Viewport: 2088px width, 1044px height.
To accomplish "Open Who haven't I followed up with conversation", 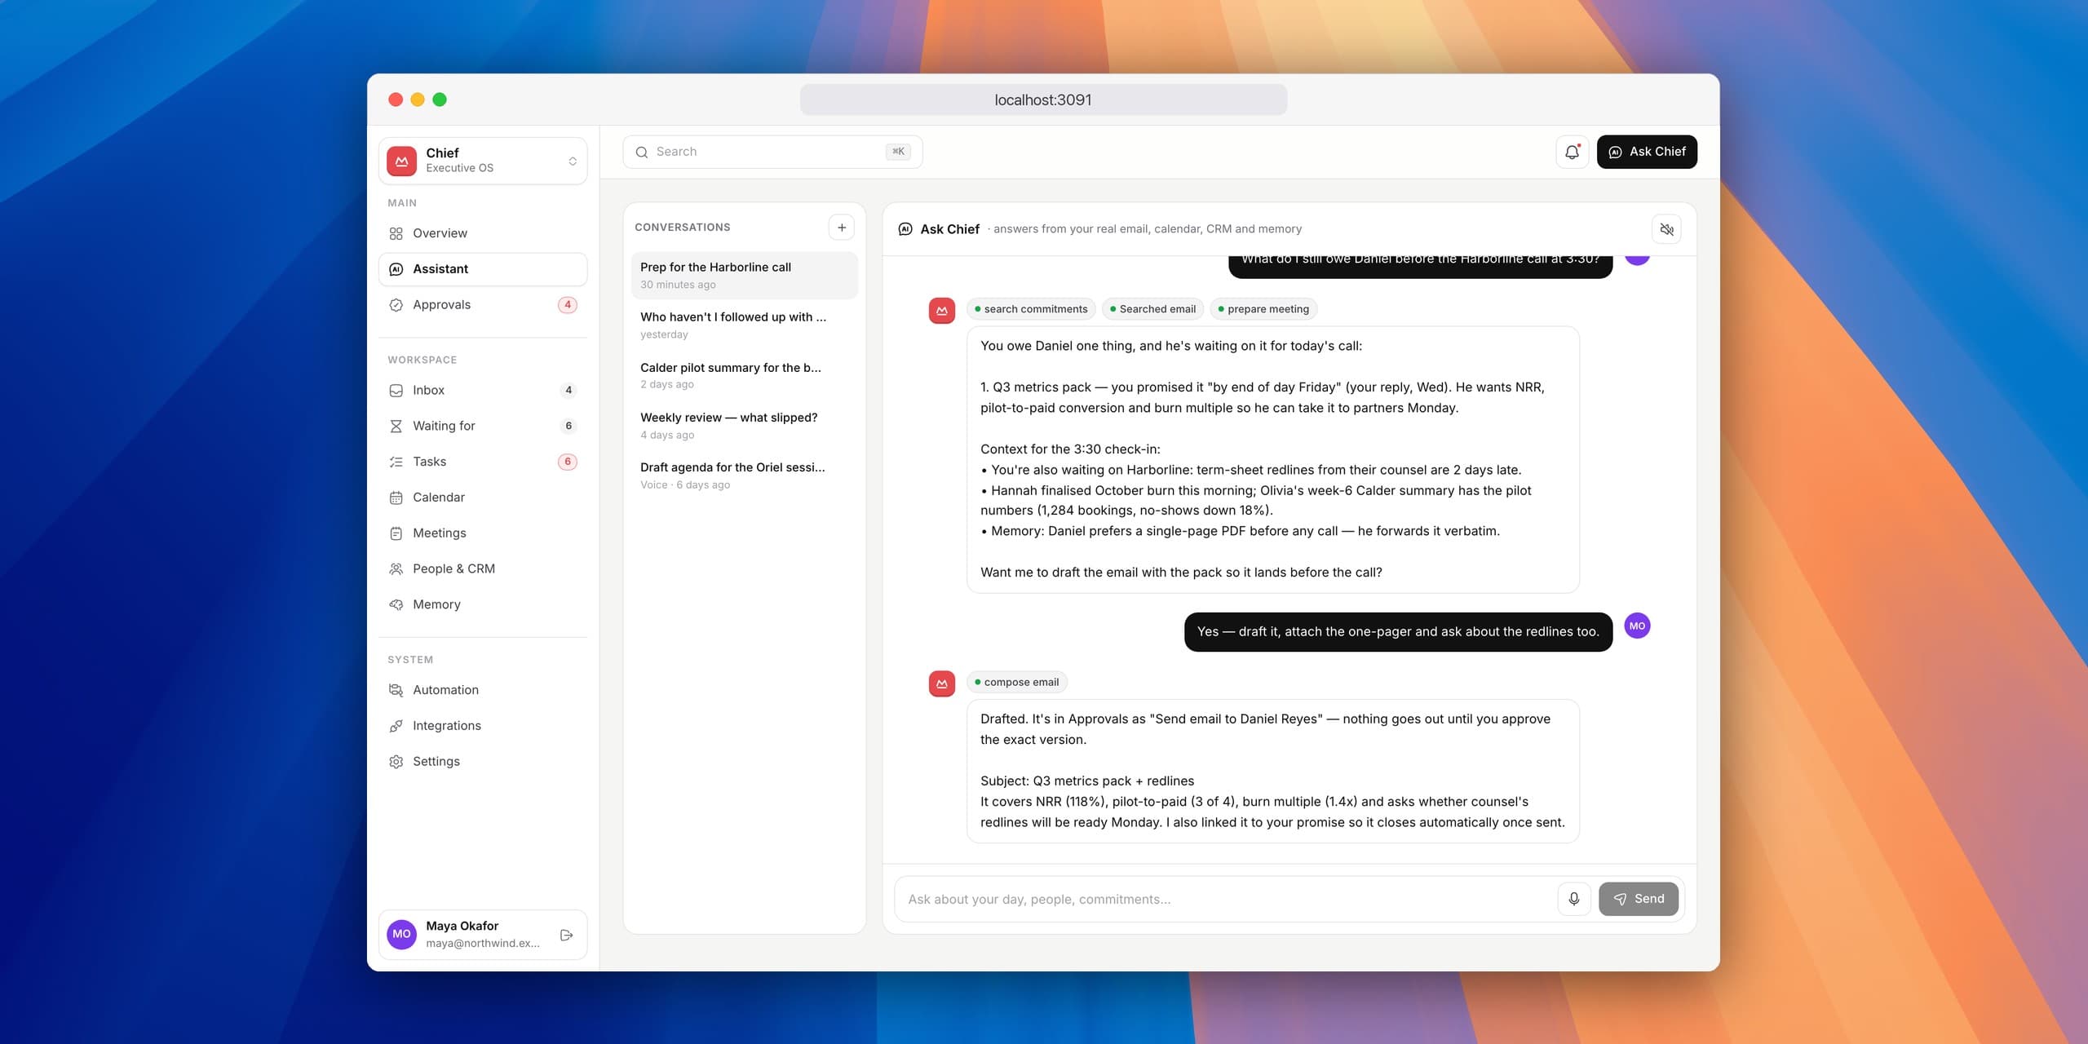I will click(x=744, y=325).
